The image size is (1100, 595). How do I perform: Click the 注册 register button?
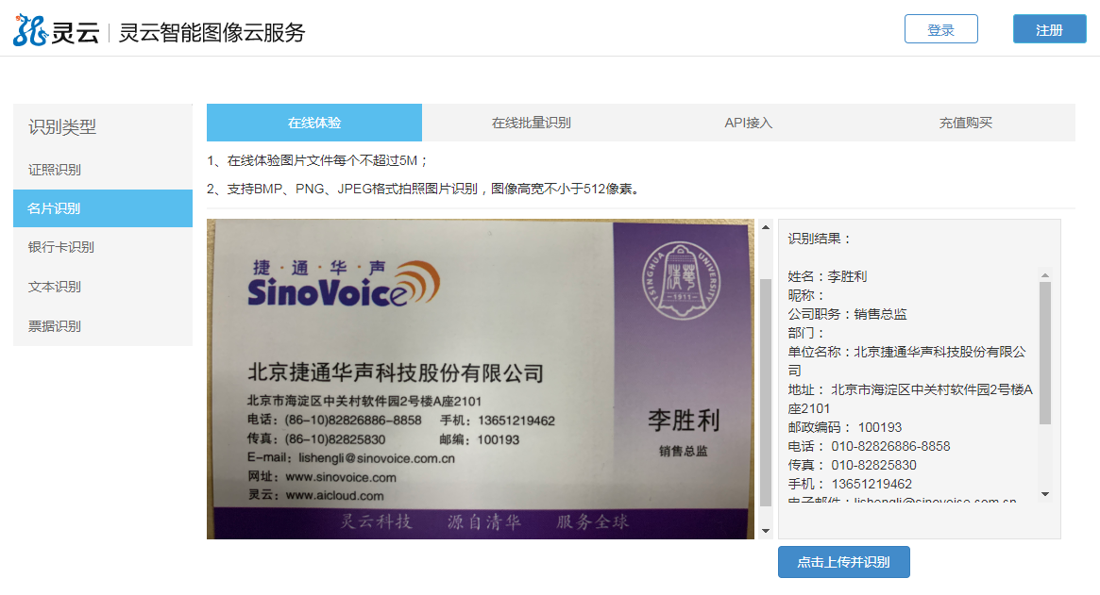click(x=1049, y=29)
